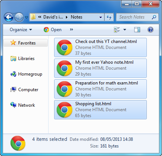Select Favorites in navigation pane

coord(26,43)
